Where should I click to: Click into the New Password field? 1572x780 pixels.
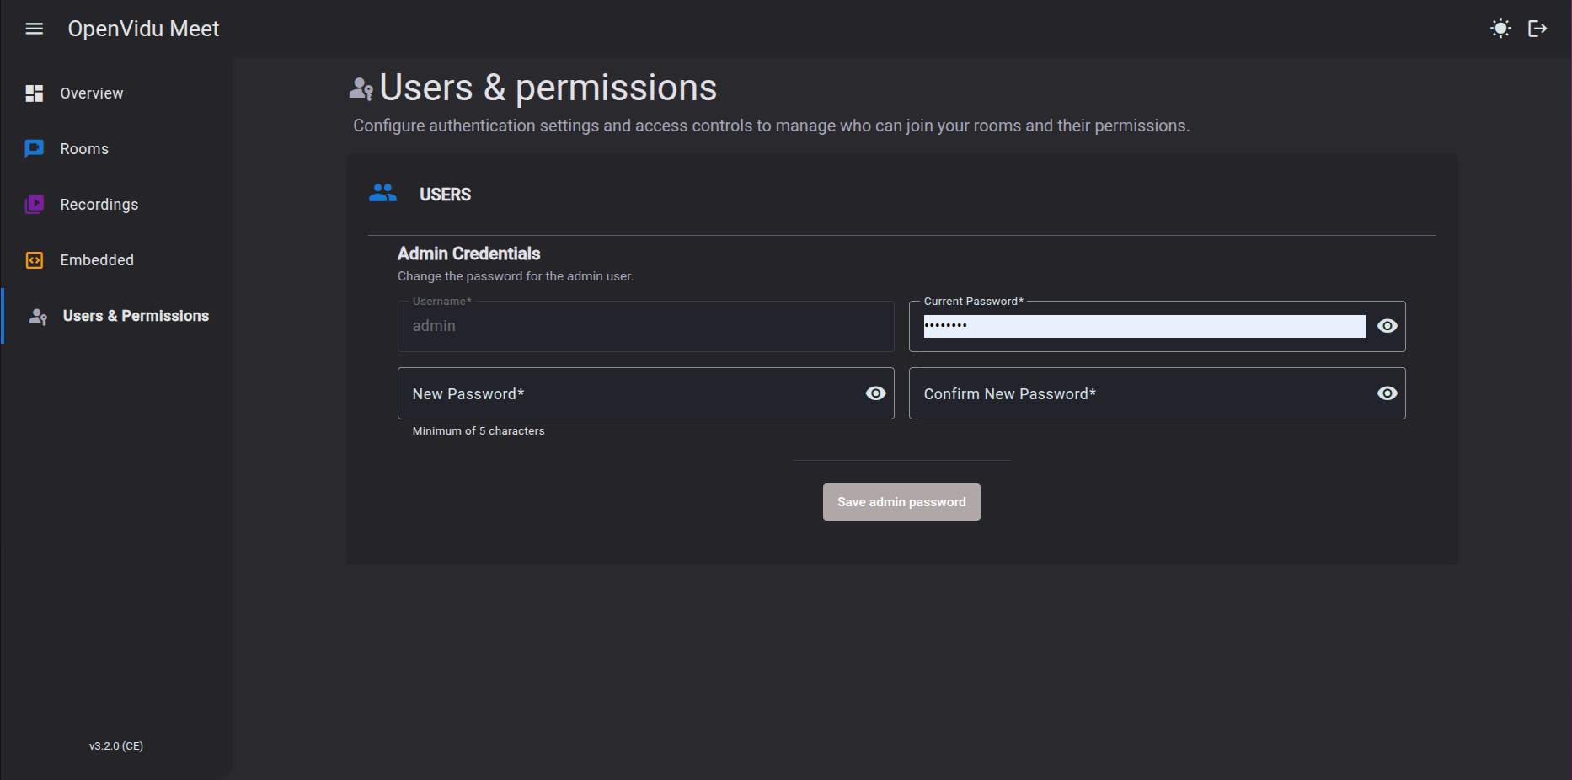632,394
